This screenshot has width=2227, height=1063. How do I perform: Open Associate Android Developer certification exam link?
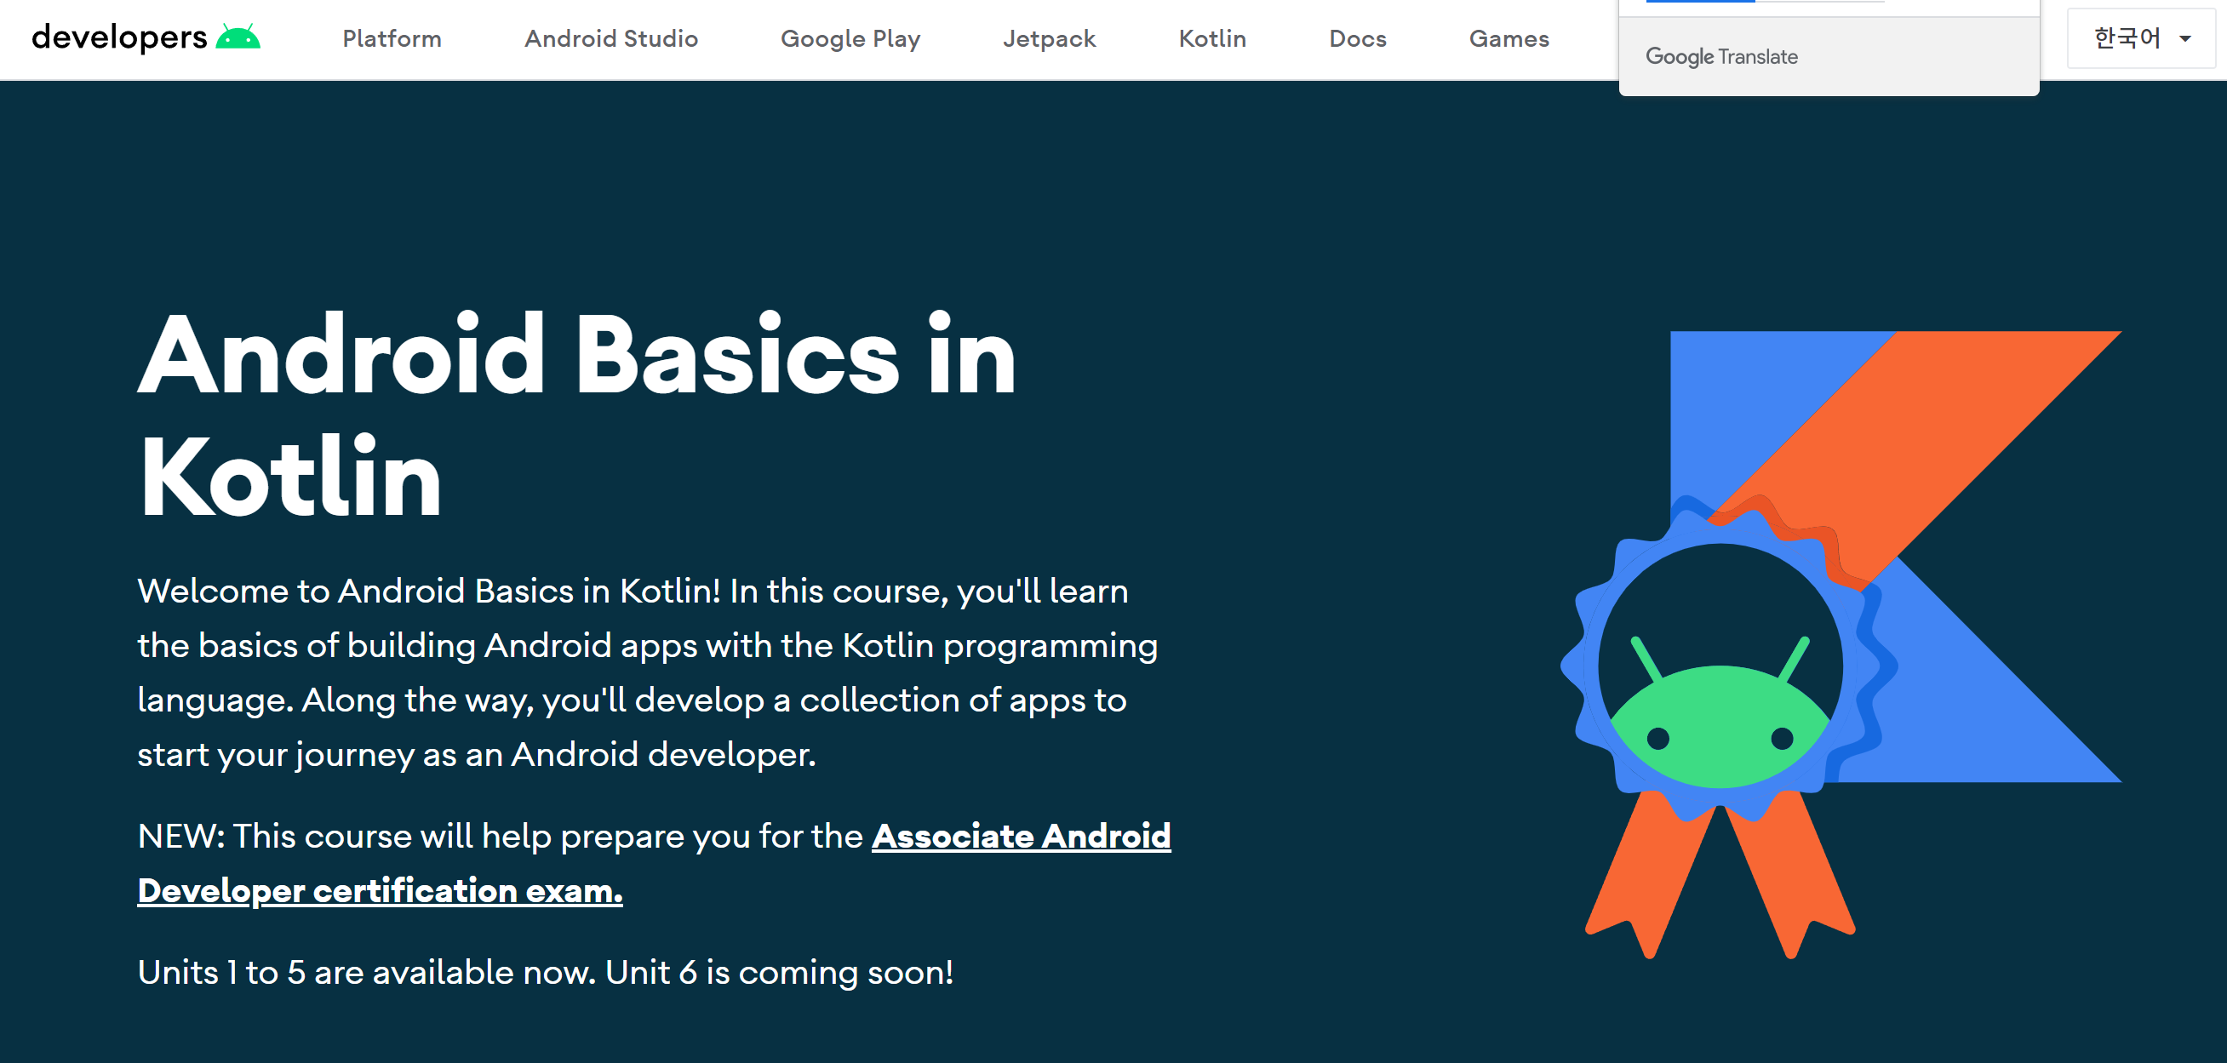pyautogui.click(x=1020, y=837)
